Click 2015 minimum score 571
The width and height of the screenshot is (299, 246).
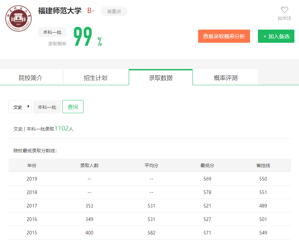click(207, 233)
